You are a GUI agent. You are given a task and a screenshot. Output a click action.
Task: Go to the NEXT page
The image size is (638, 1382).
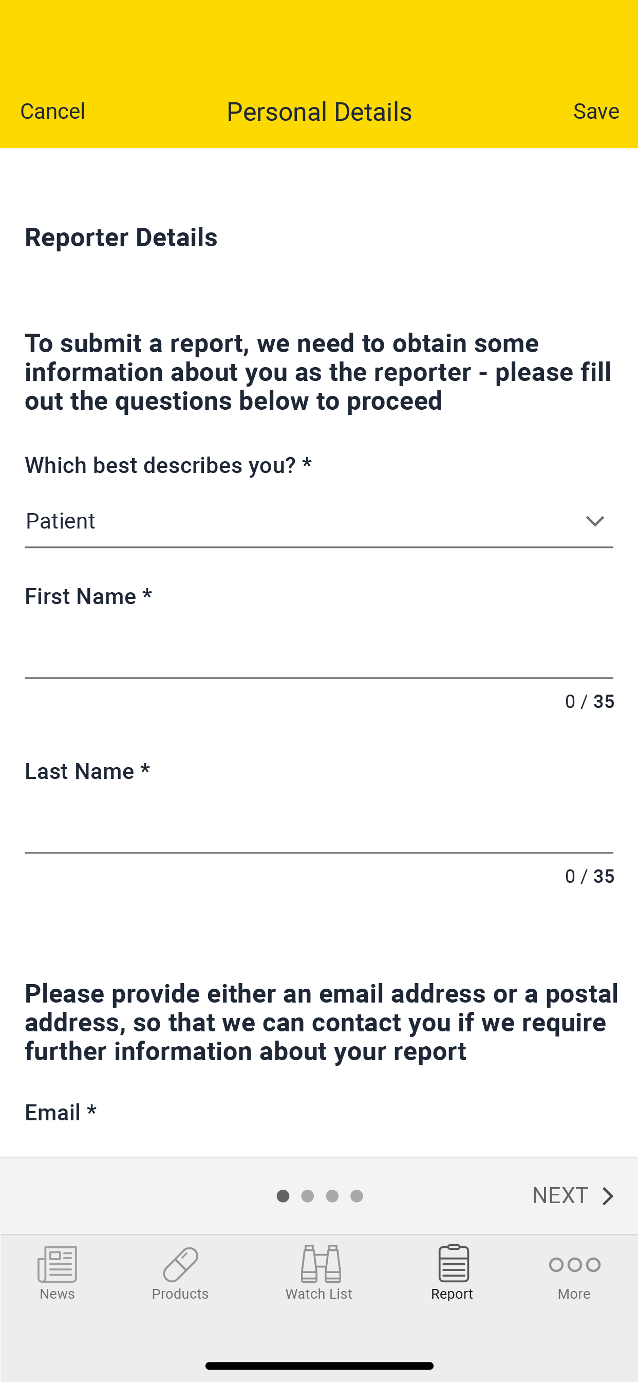click(x=560, y=1195)
